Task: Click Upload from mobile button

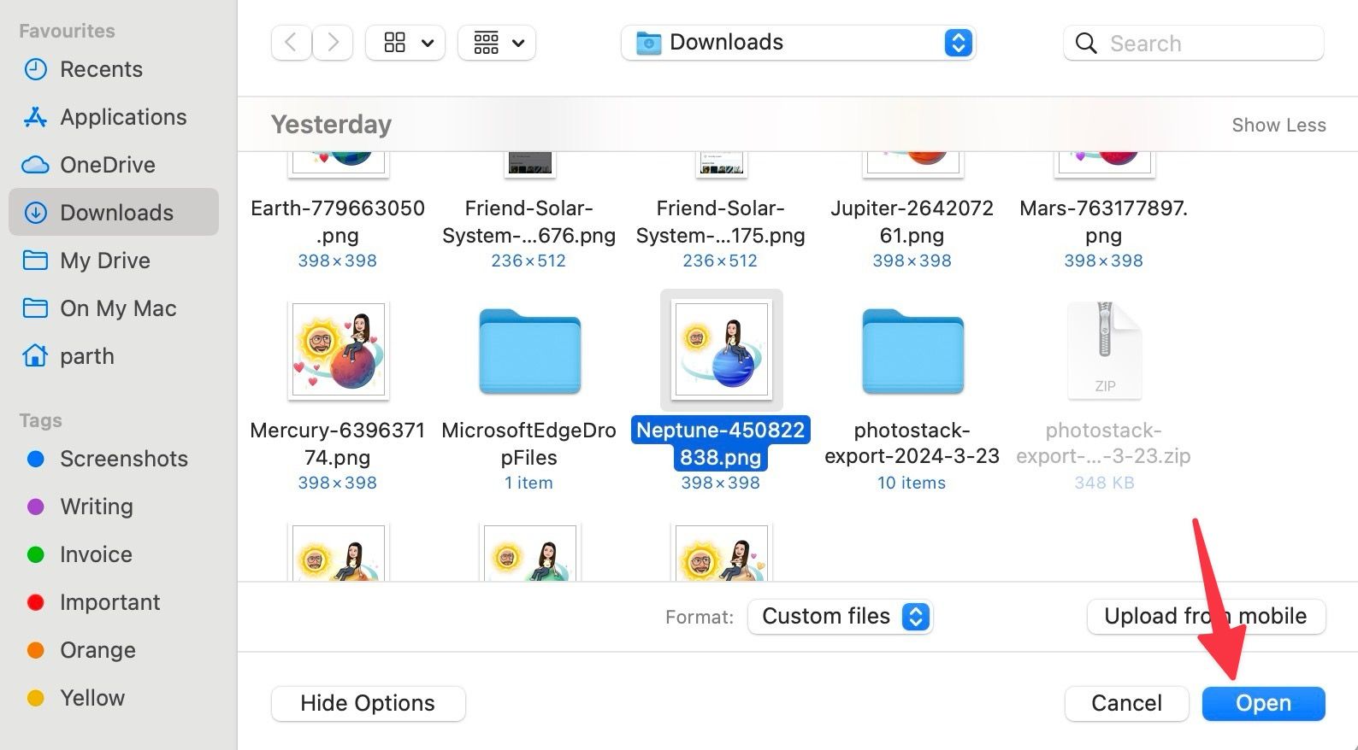Action: (x=1206, y=617)
